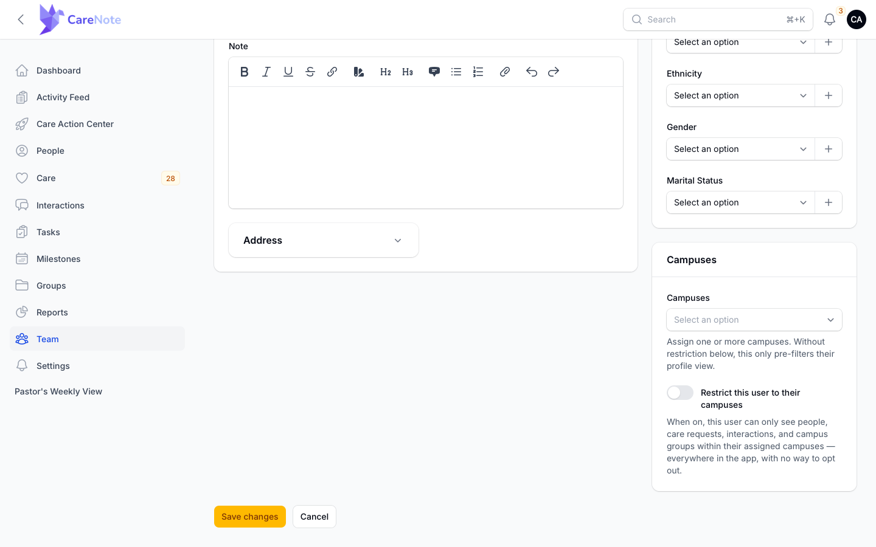The height and width of the screenshot is (547, 876).
Task: Expand the Address section
Action: tap(324, 240)
